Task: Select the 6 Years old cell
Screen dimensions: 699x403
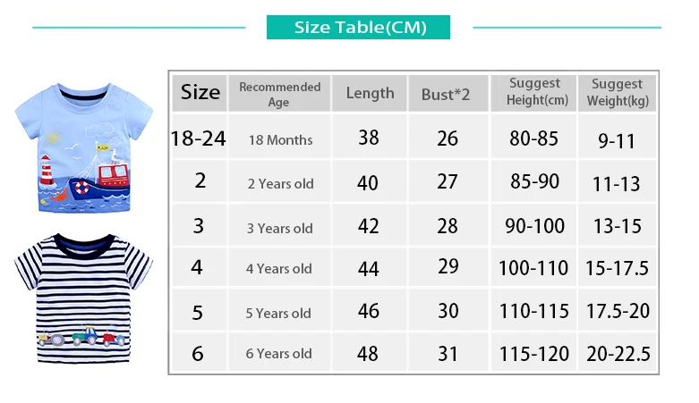Action: (279, 353)
